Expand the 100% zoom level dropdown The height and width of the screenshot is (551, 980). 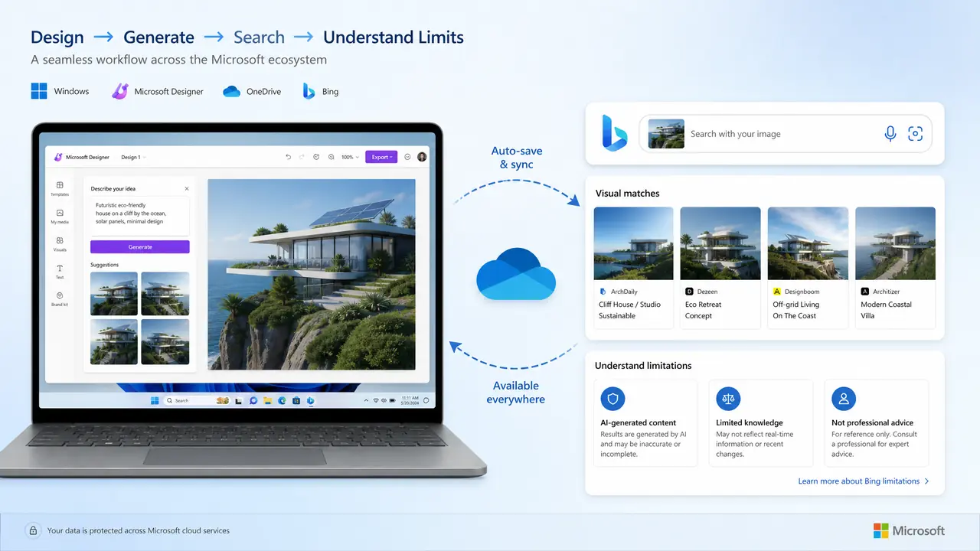[349, 157]
